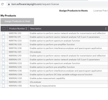Screen dimensions: 108x100
Task: Check the box for N9918AU-330
Action: click(x=4, y=78)
